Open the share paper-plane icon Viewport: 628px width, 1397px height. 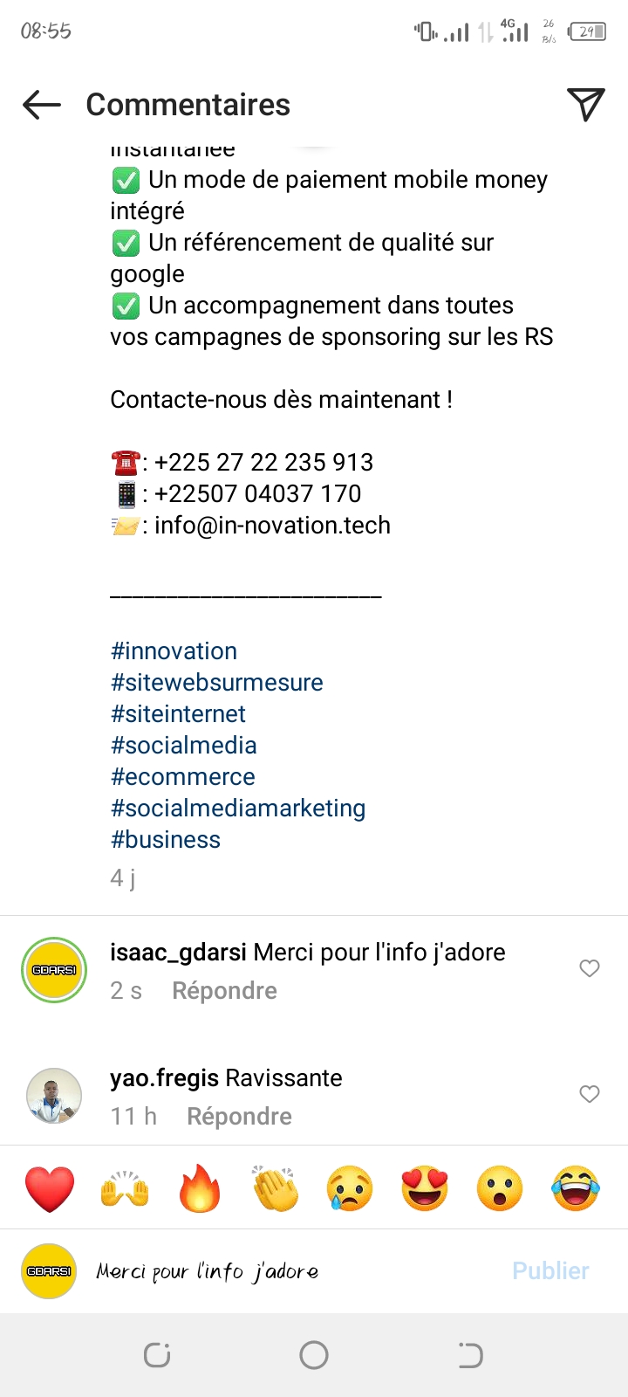click(x=585, y=105)
